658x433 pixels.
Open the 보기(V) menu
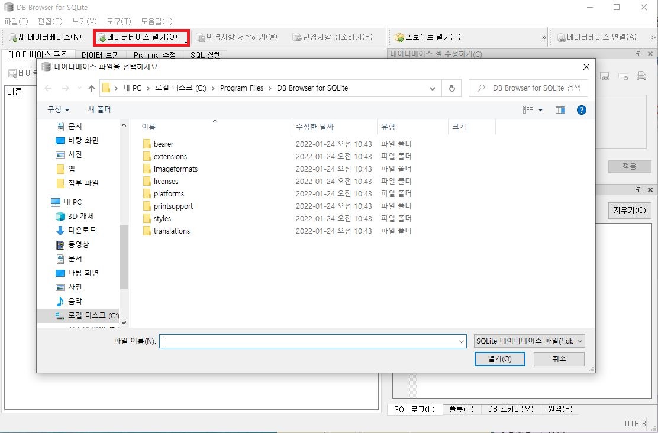[85, 21]
